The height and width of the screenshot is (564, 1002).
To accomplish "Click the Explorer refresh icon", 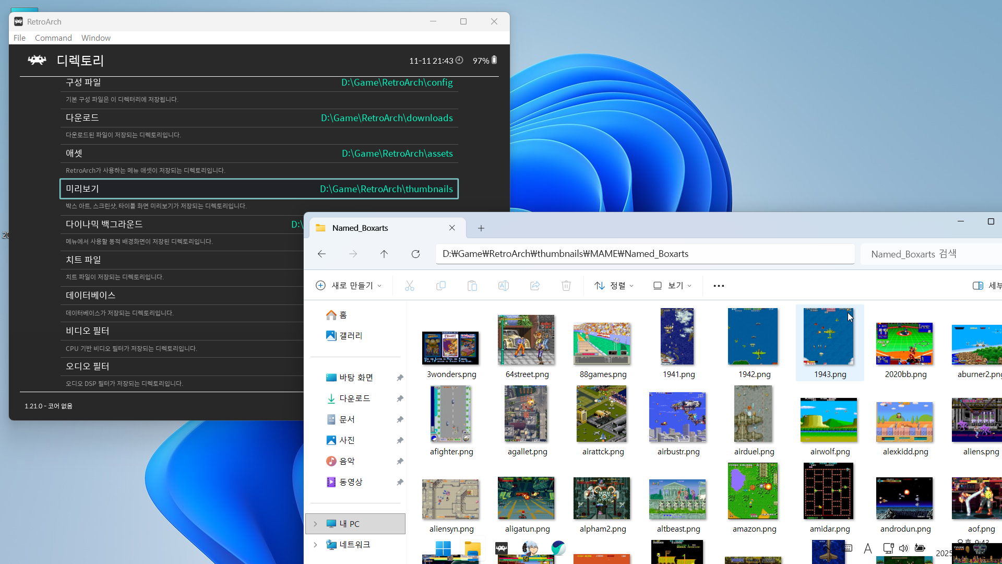I will pos(415,254).
